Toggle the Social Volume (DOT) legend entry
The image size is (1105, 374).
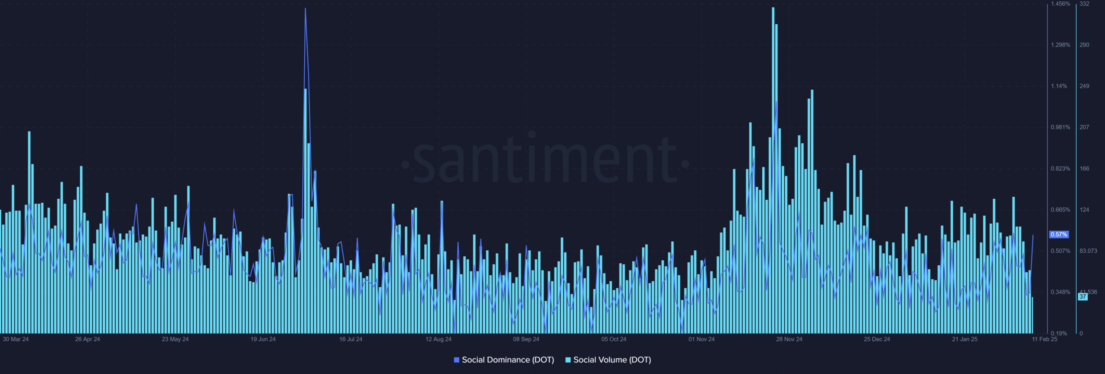pos(608,360)
